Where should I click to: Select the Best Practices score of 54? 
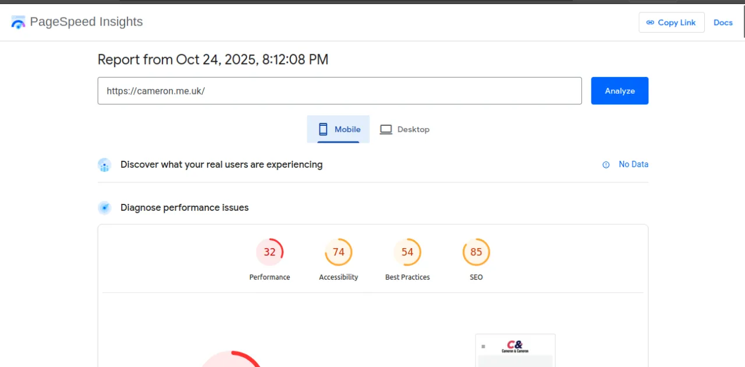tap(407, 252)
